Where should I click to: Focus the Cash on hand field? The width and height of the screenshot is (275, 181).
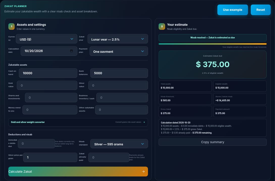(x=48, y=73)
